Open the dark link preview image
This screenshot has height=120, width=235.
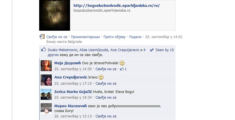(x=55, y=15)
